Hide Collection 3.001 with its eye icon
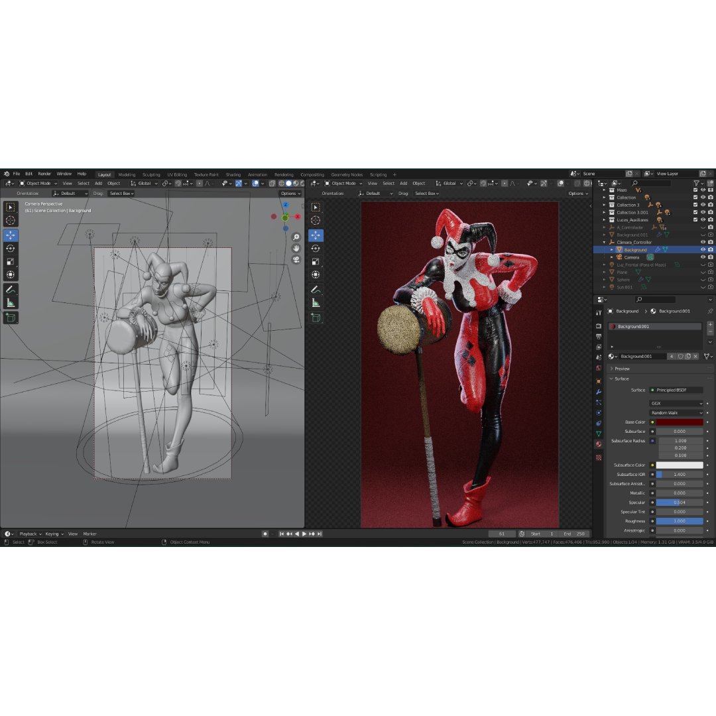The width and height of the screenshot is (716, 716). click(x=703, y=212)
